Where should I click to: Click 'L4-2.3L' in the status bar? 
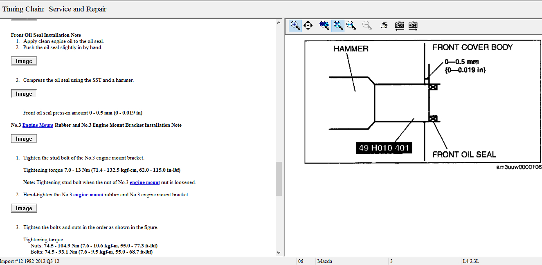coord(471,261)
